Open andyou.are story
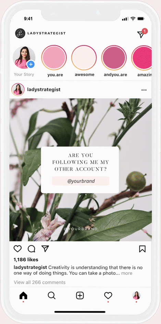Viewport: 161px width, 324px height. [114, 58]
